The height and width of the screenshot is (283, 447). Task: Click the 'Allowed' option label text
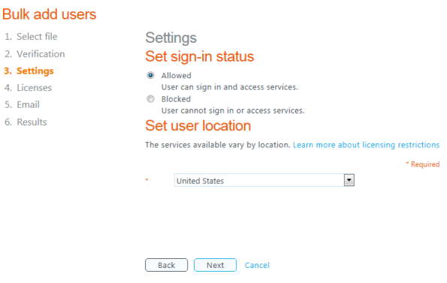point(177,76)
